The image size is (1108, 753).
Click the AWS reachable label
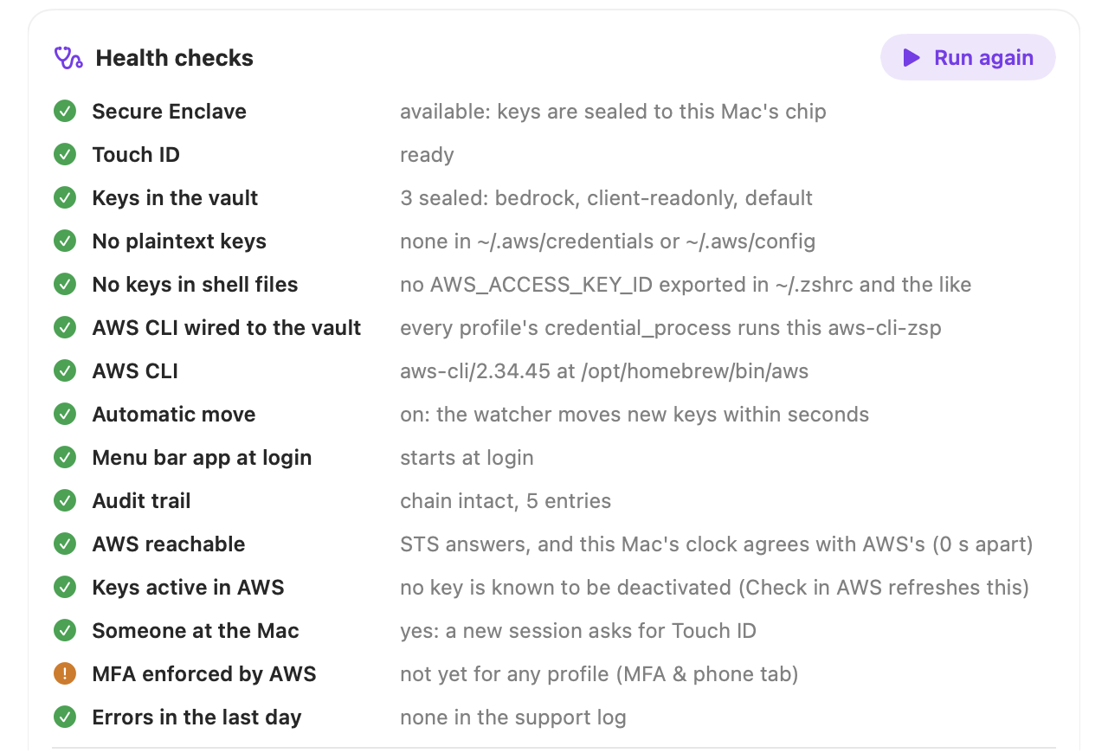(169, 544)
